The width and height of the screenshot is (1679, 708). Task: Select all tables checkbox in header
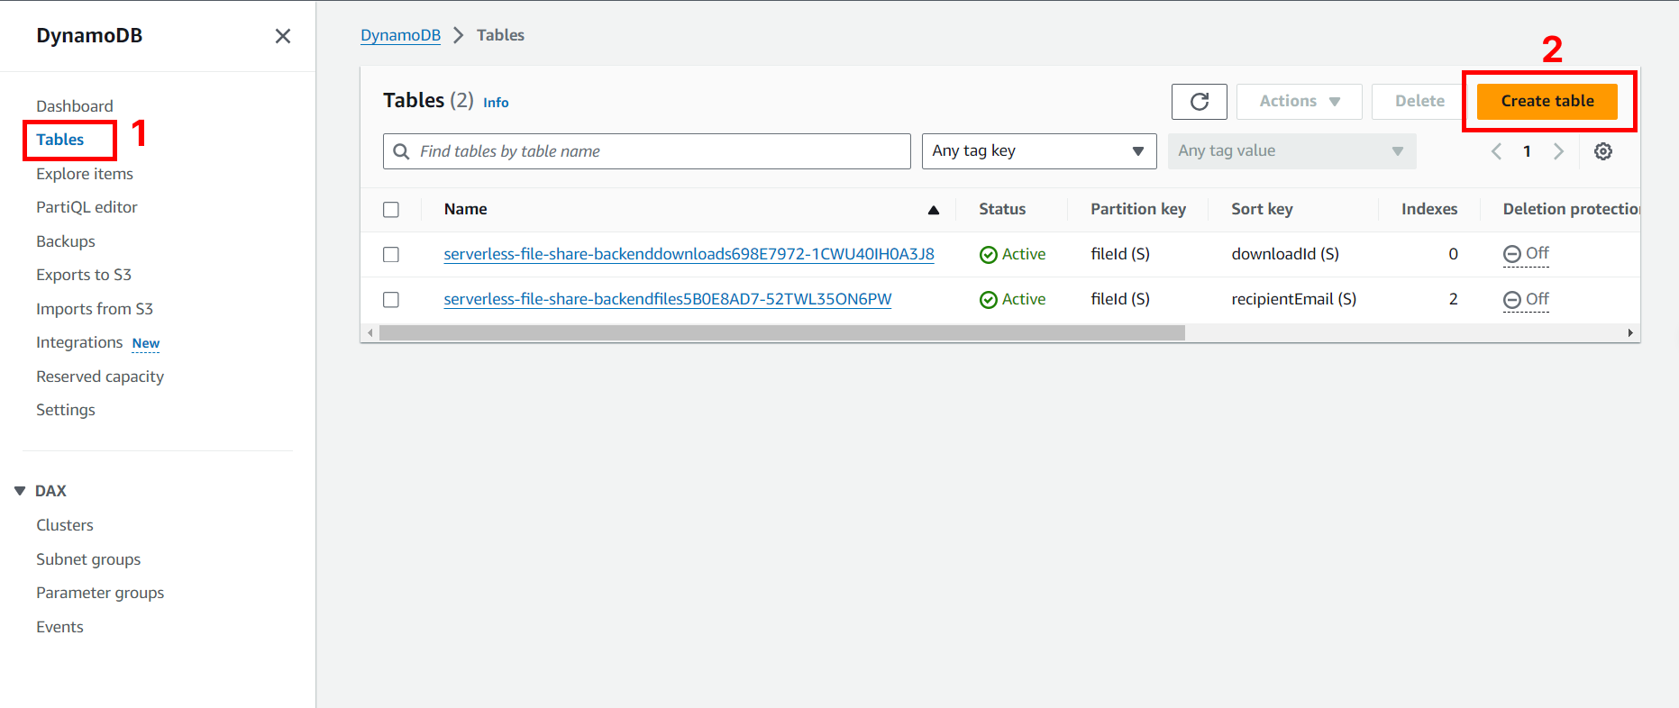point(391,210)
